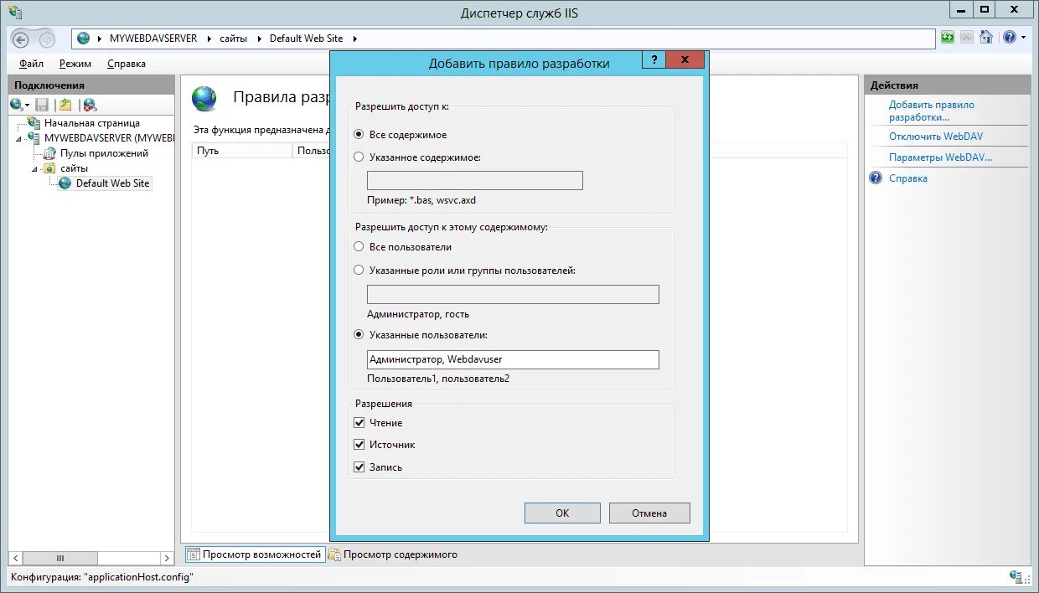Select the 'Пулы приложений' tree item
This screenshot has width=1039, height=593.
104,153
